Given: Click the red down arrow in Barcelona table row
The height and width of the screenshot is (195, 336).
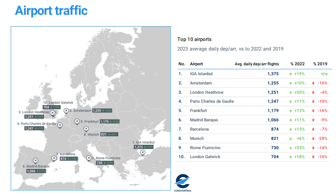Looking at the screenshot, I should pos(313,129).
